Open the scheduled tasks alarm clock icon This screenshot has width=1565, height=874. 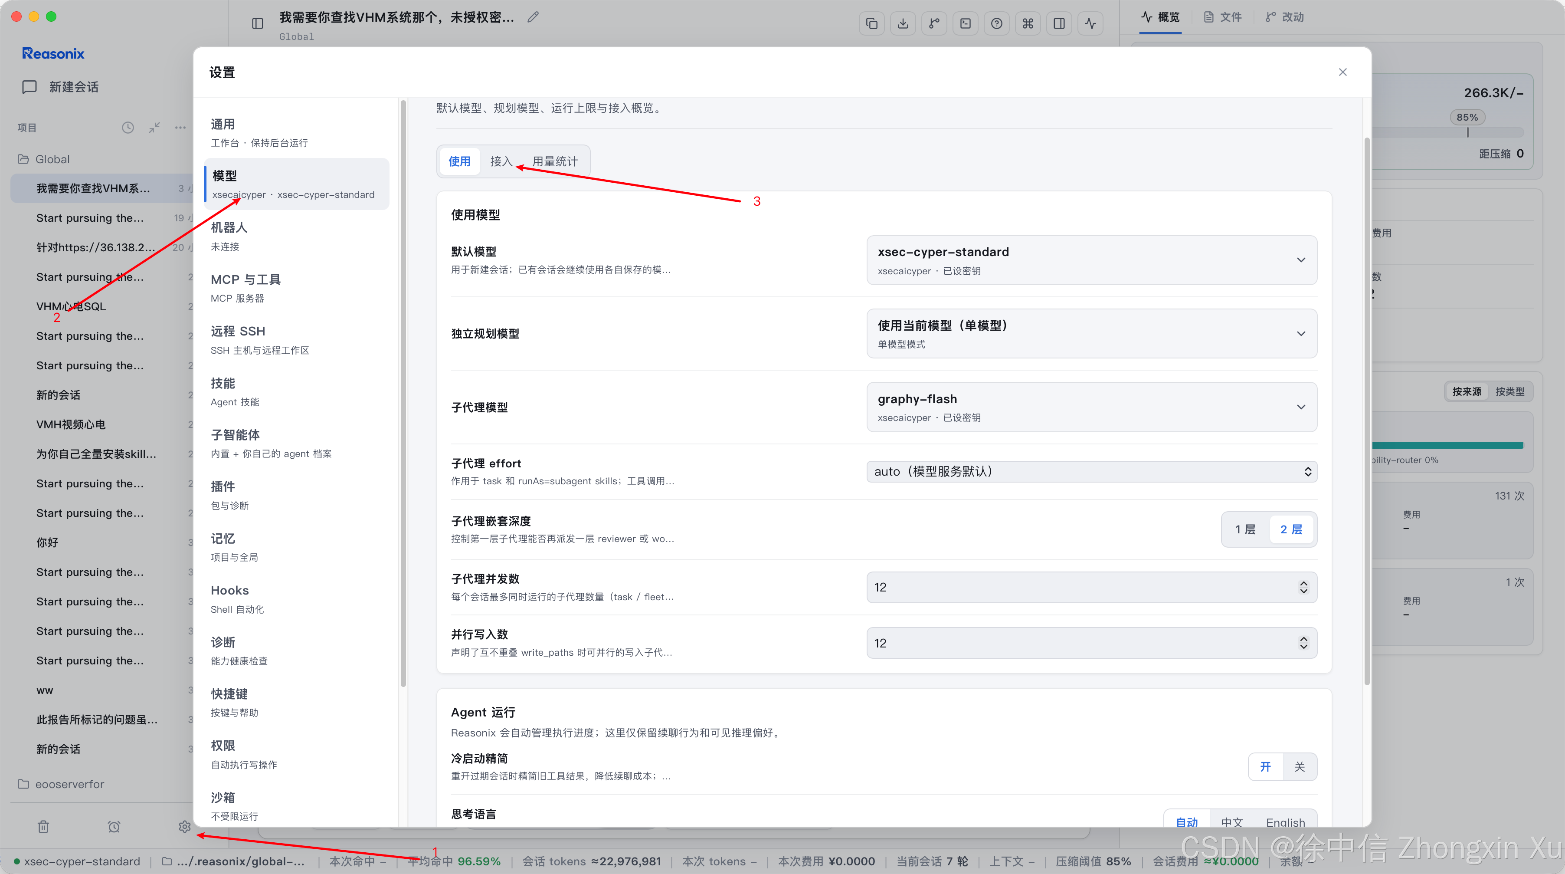[114, 827]
